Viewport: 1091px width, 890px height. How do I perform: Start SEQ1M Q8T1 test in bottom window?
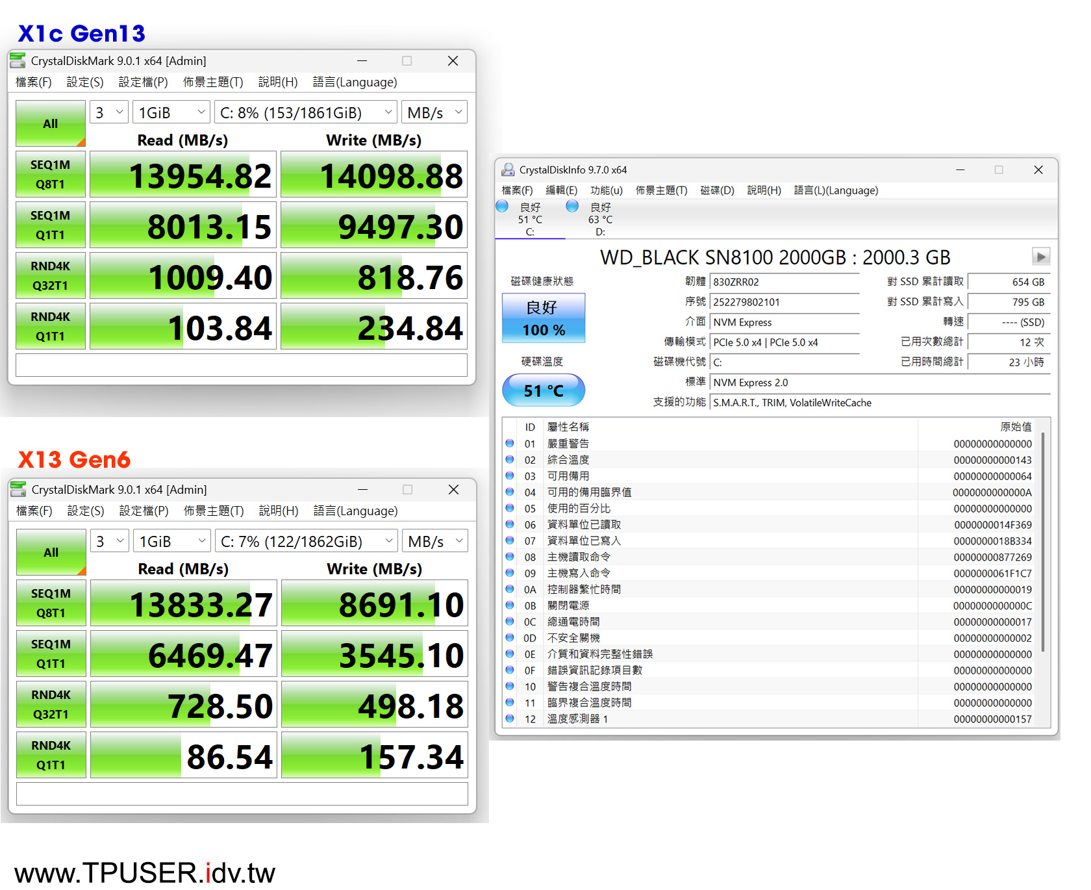(x=51, y=603)
